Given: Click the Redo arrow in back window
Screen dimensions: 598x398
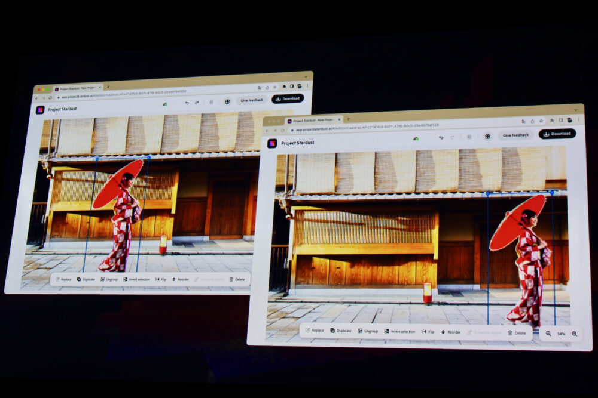Looking at the screenshot, I should coord(196,103).
